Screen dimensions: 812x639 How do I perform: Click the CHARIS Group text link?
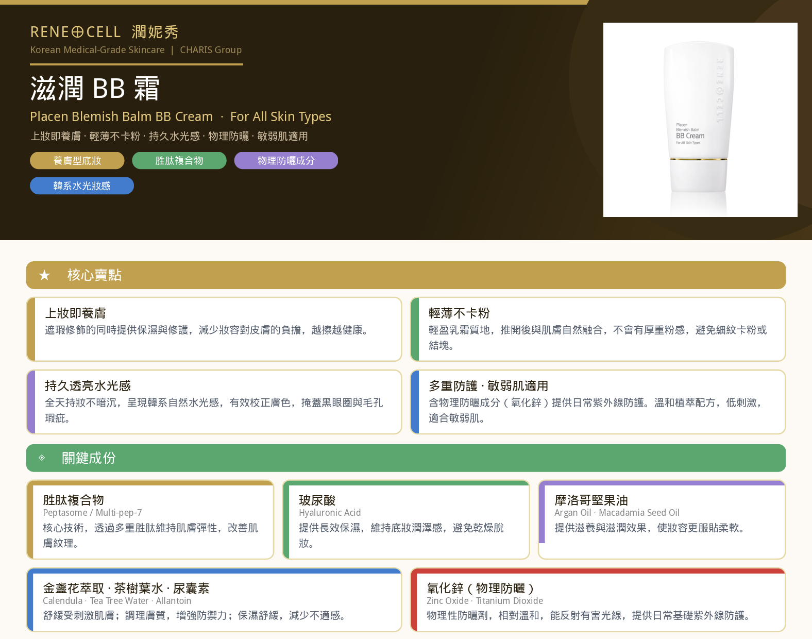(x=211, y=50)
